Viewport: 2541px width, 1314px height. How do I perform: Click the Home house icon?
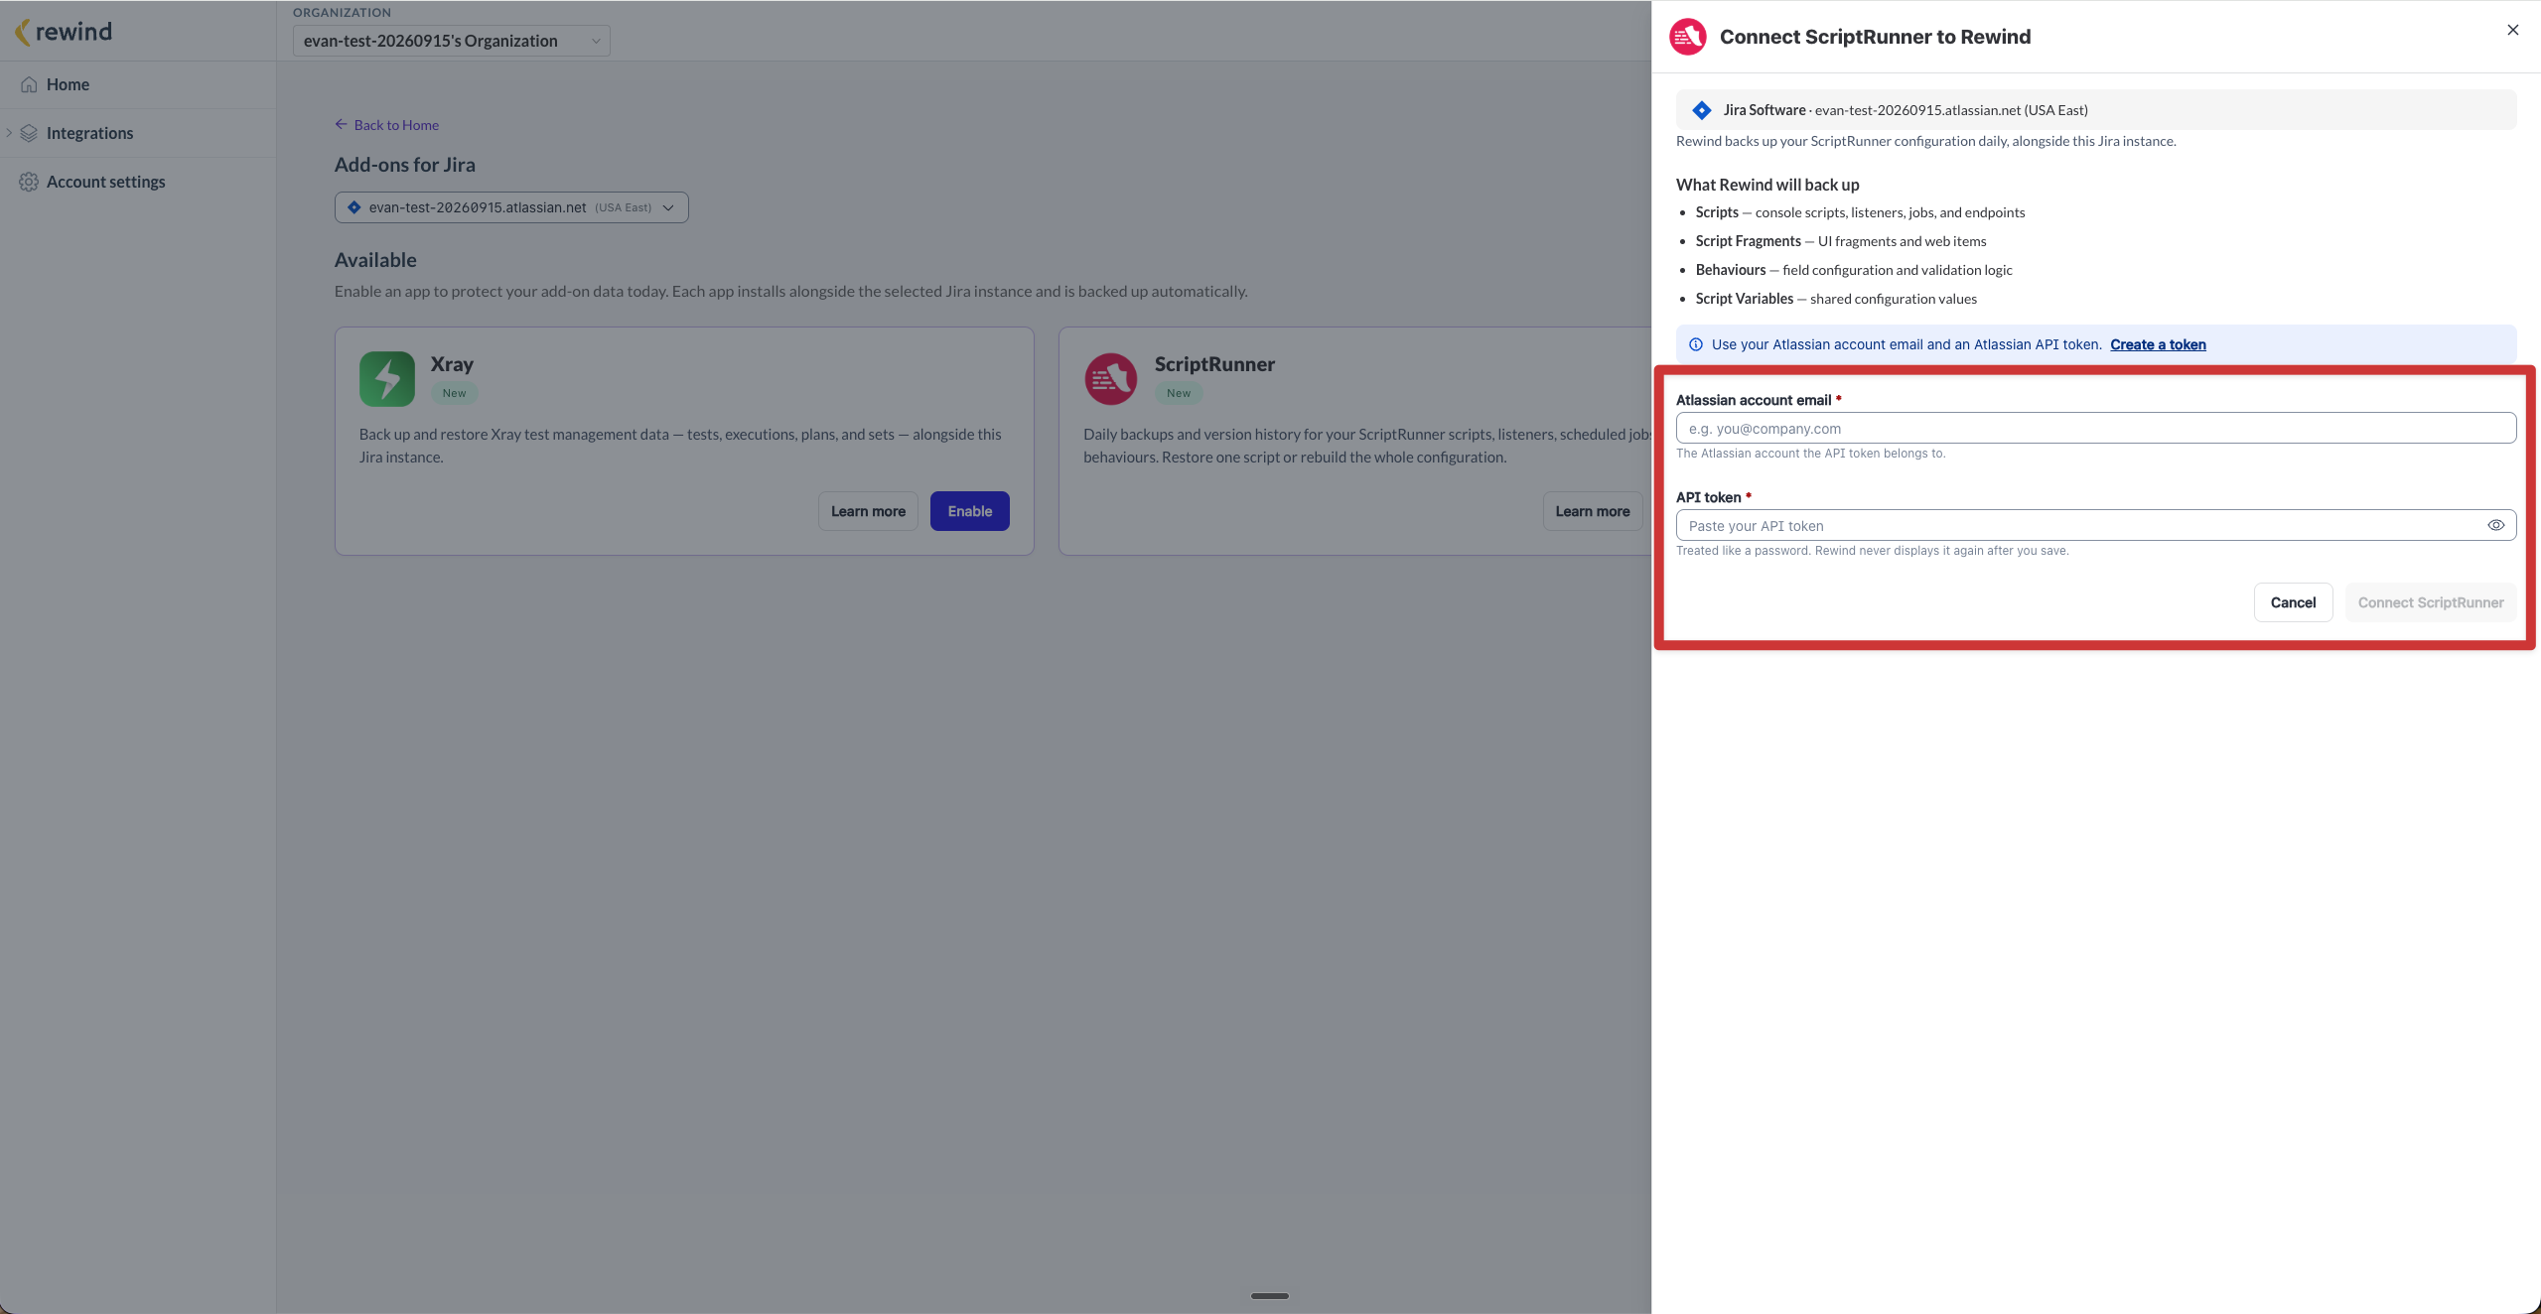click(x=29, y=84)
